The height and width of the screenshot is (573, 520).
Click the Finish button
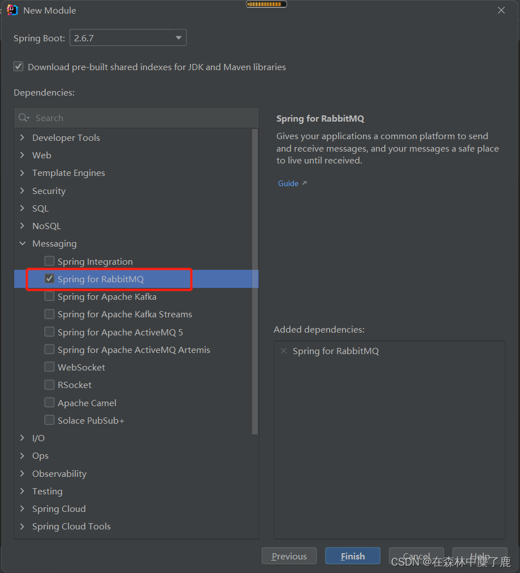click(x=353, y=556)
